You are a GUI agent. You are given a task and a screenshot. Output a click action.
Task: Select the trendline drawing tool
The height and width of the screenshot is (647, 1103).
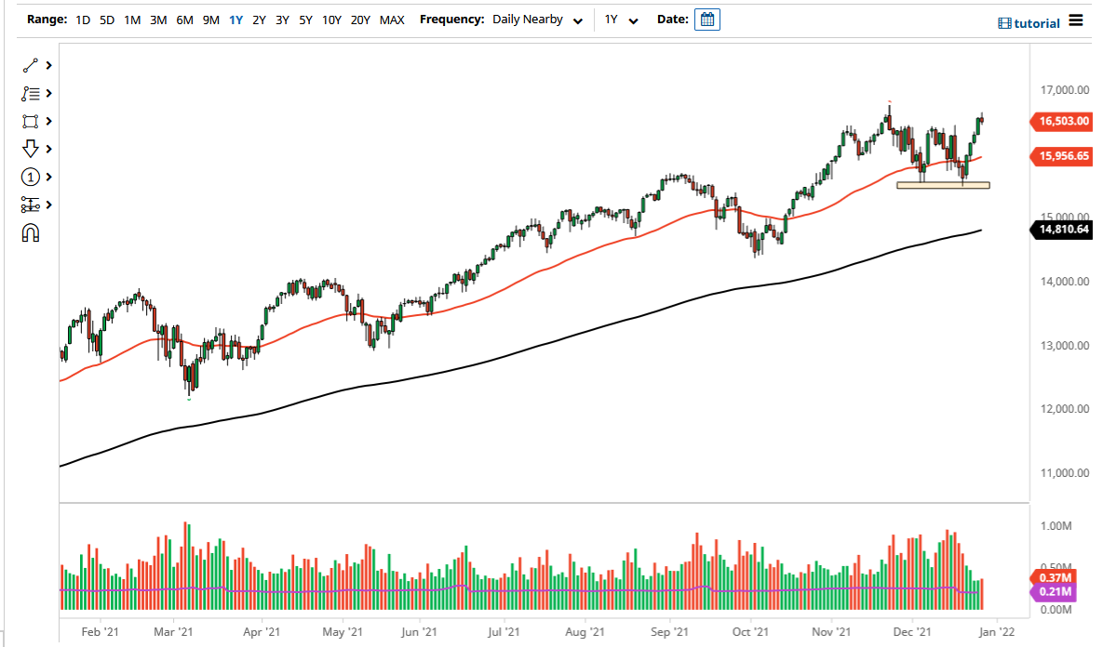[x=28, y=65]
